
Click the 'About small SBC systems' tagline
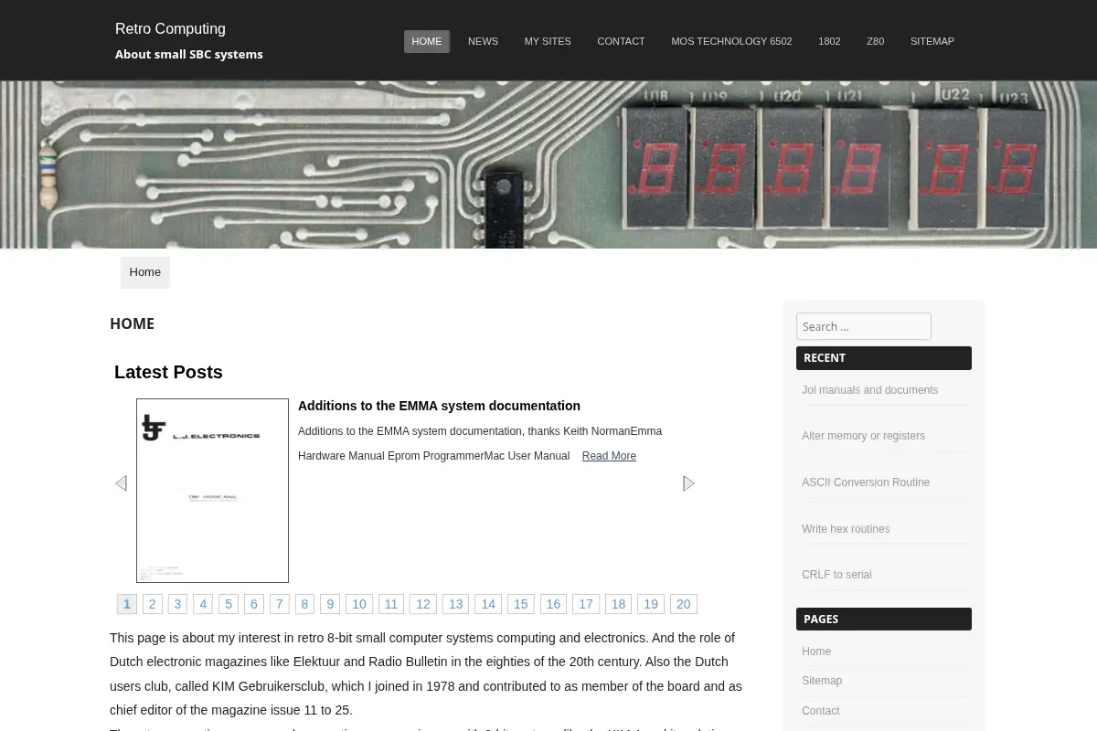coord(189,54)
